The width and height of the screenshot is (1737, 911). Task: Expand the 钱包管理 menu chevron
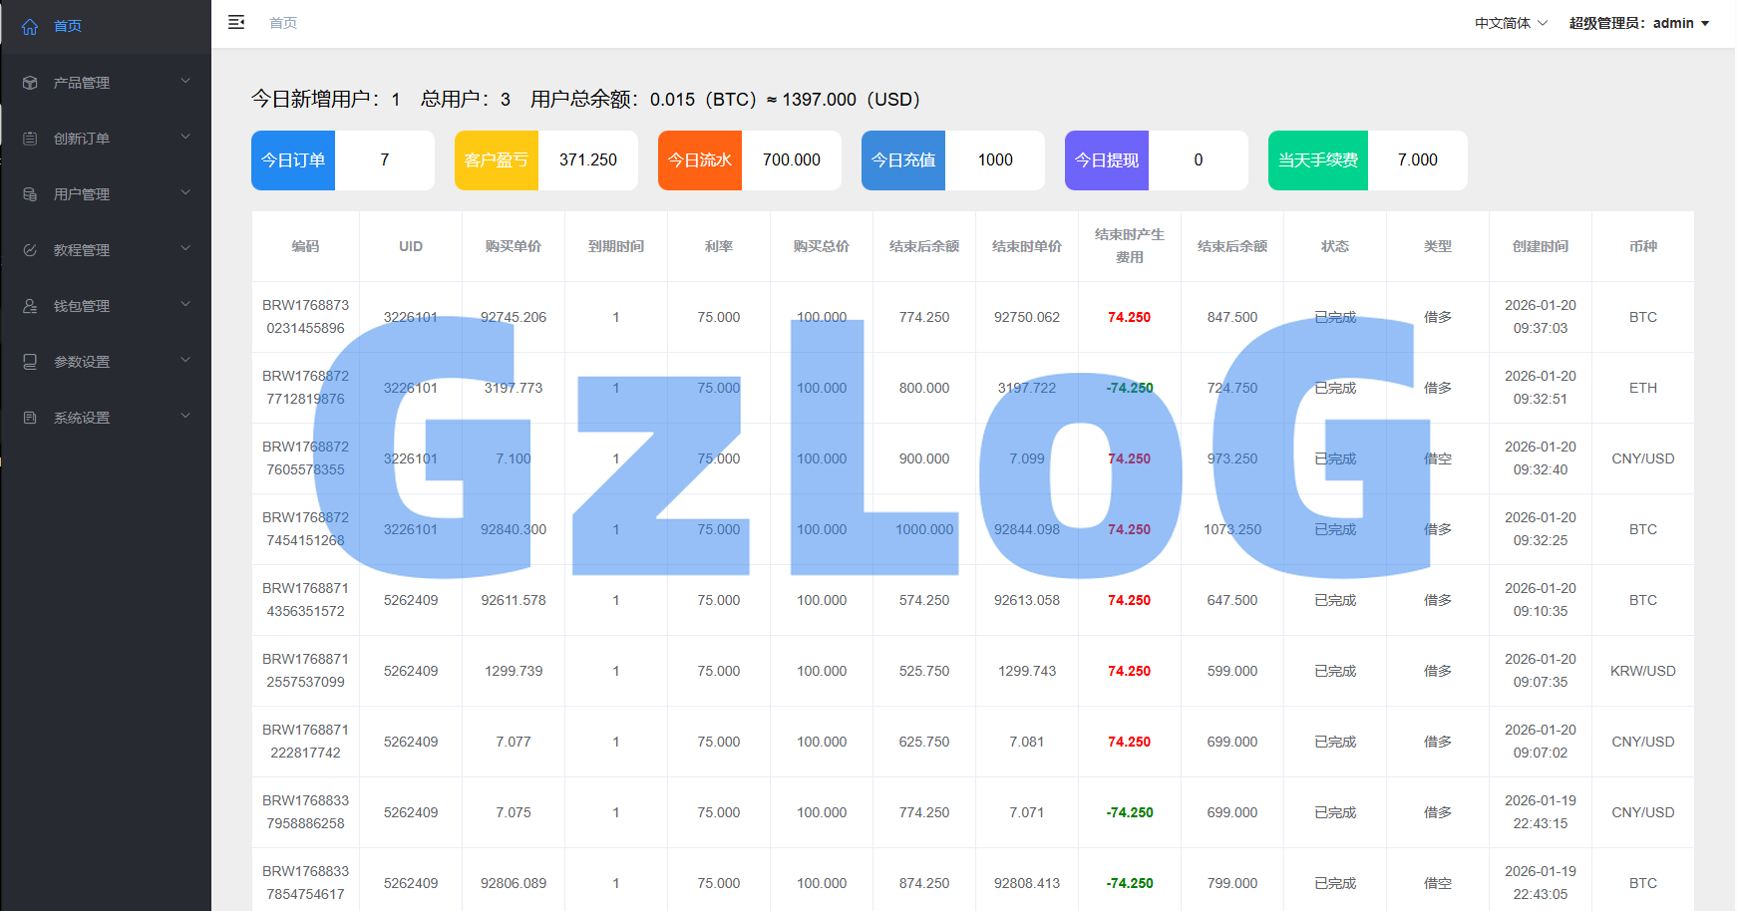point(185,304)
